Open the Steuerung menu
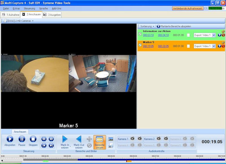This screenshot has width=226, height=164. click(29, 8)
